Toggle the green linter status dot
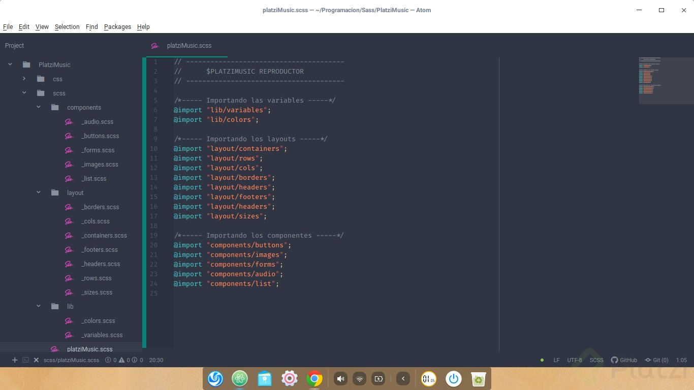The width and height of the screenshot is (694, 390). coord(542,360)
